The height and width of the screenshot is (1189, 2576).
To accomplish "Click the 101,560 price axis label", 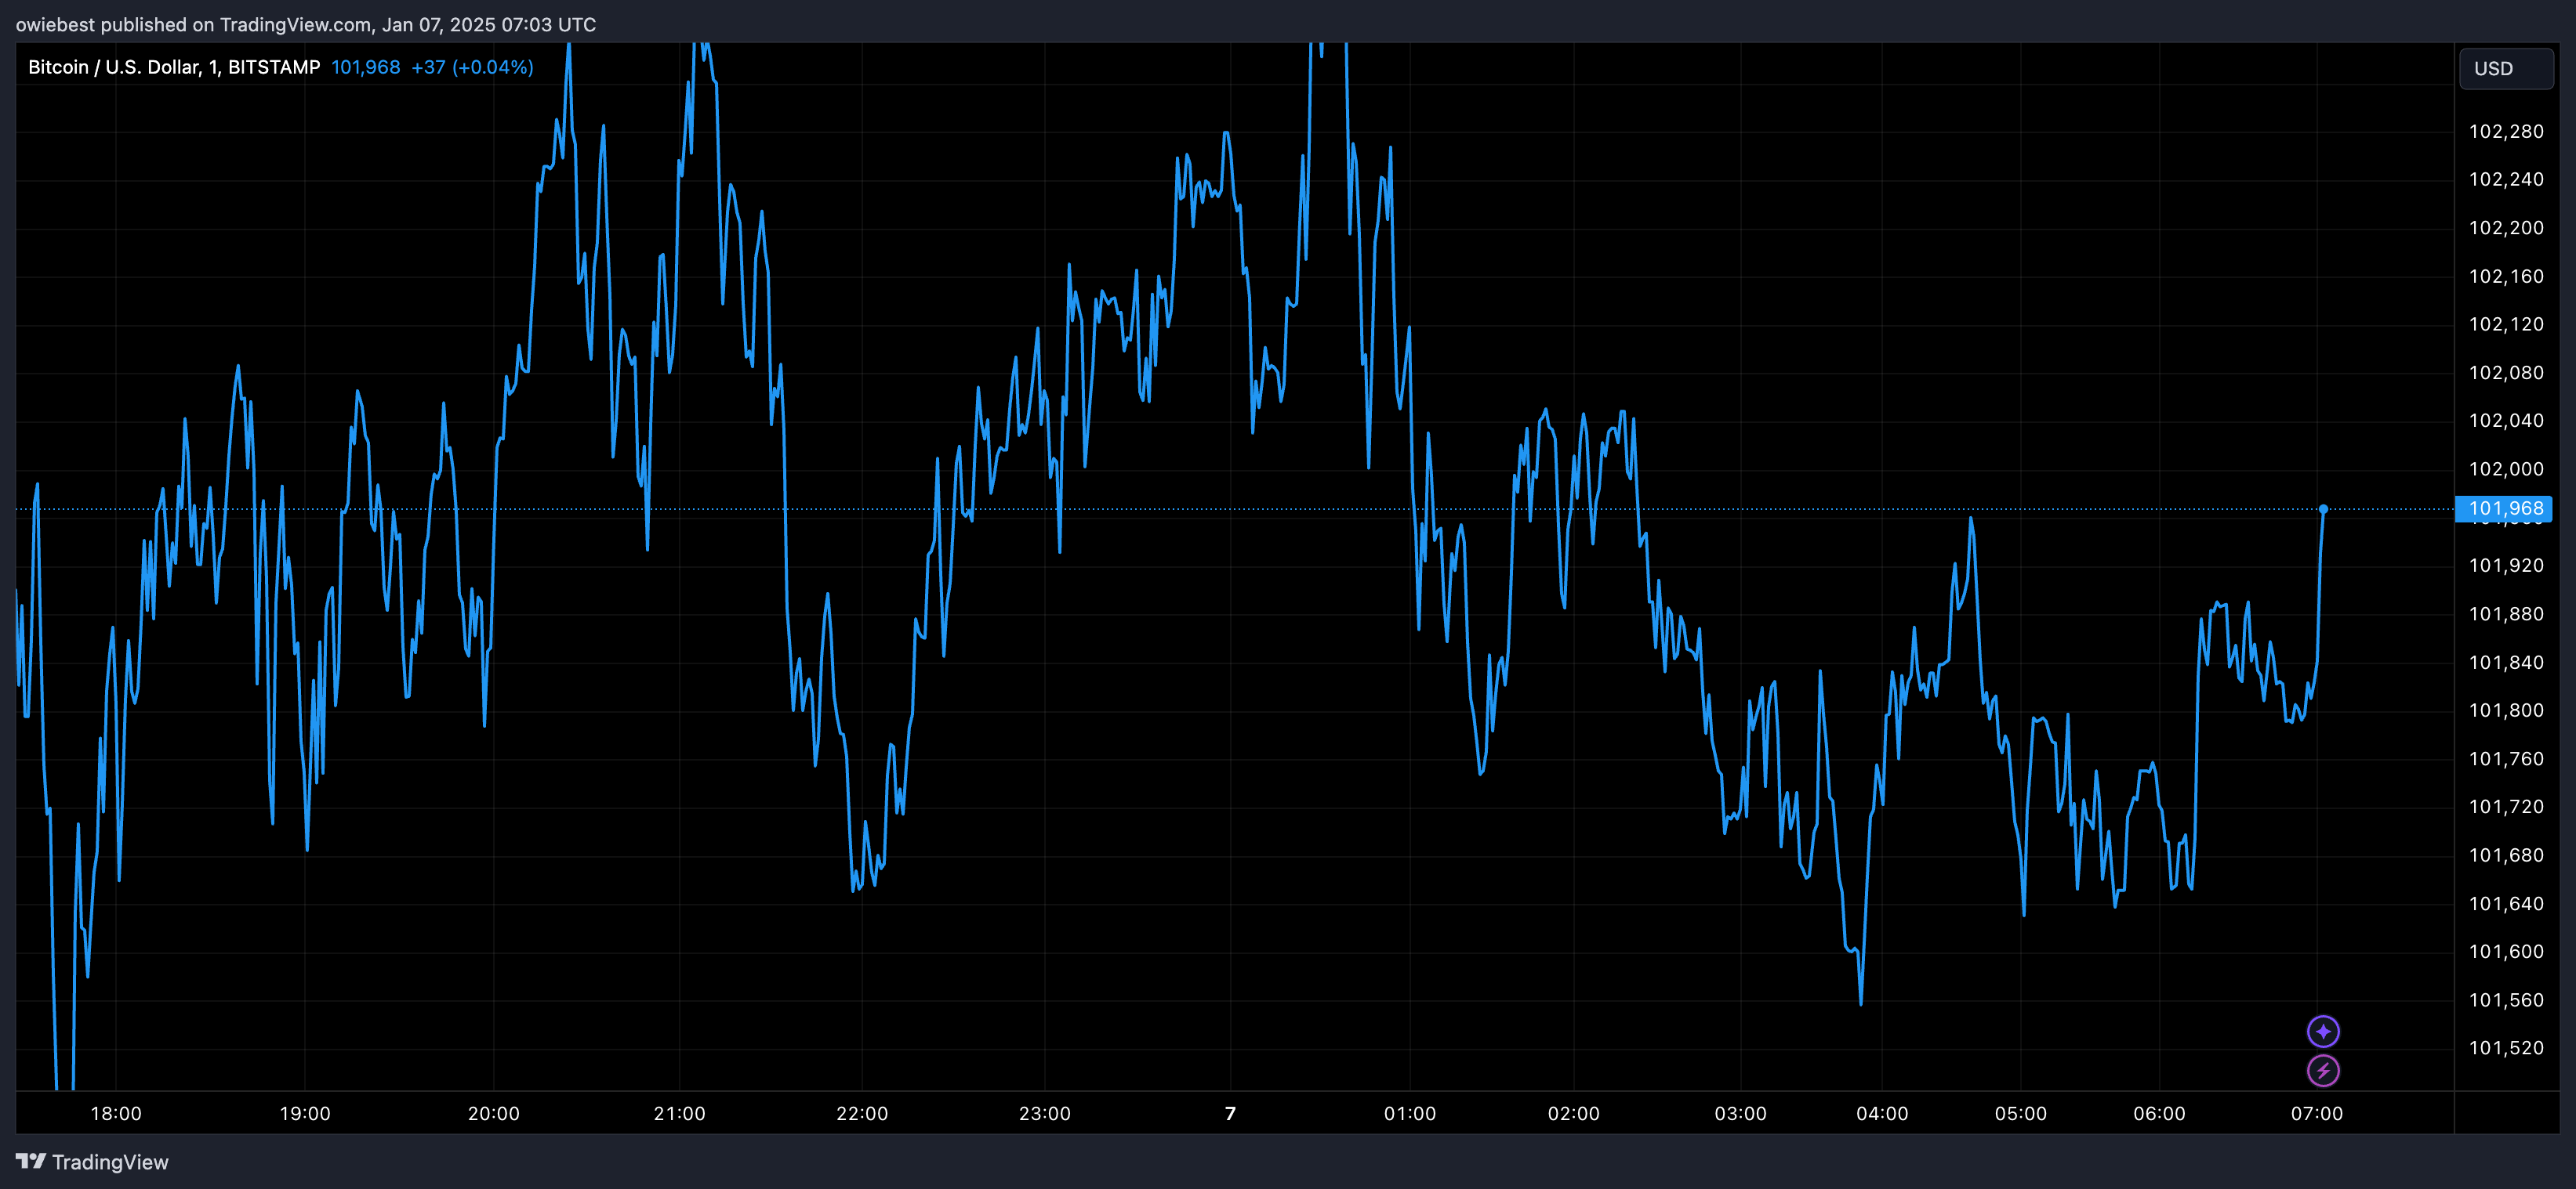I will (2506, 1000).
